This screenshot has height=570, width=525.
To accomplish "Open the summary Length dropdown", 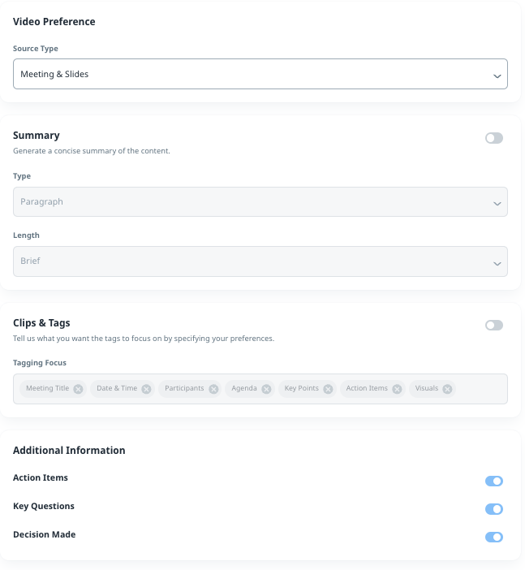I will pyautogui.click(x=260, y=261).
